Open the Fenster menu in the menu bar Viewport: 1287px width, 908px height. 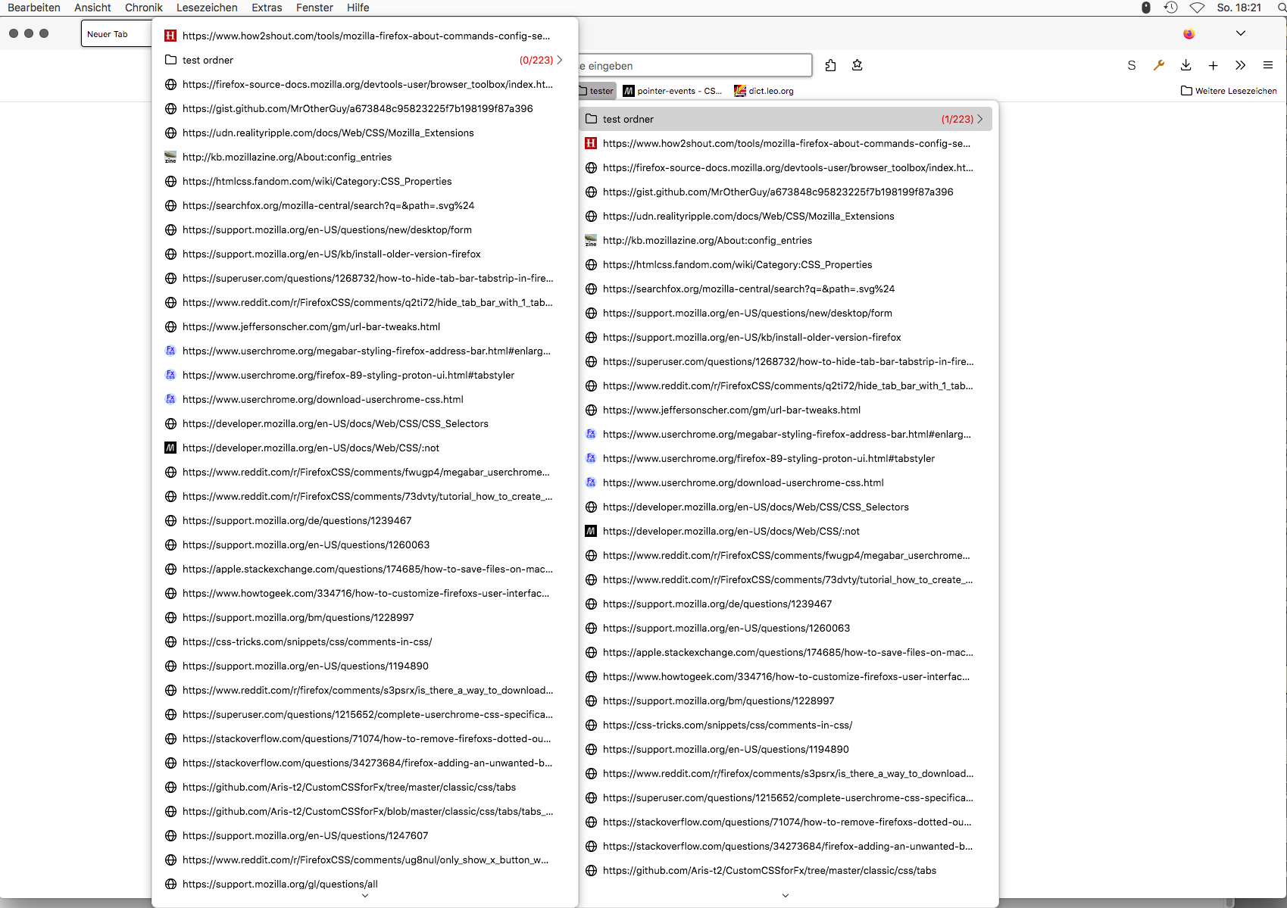(x=314, y=8)
